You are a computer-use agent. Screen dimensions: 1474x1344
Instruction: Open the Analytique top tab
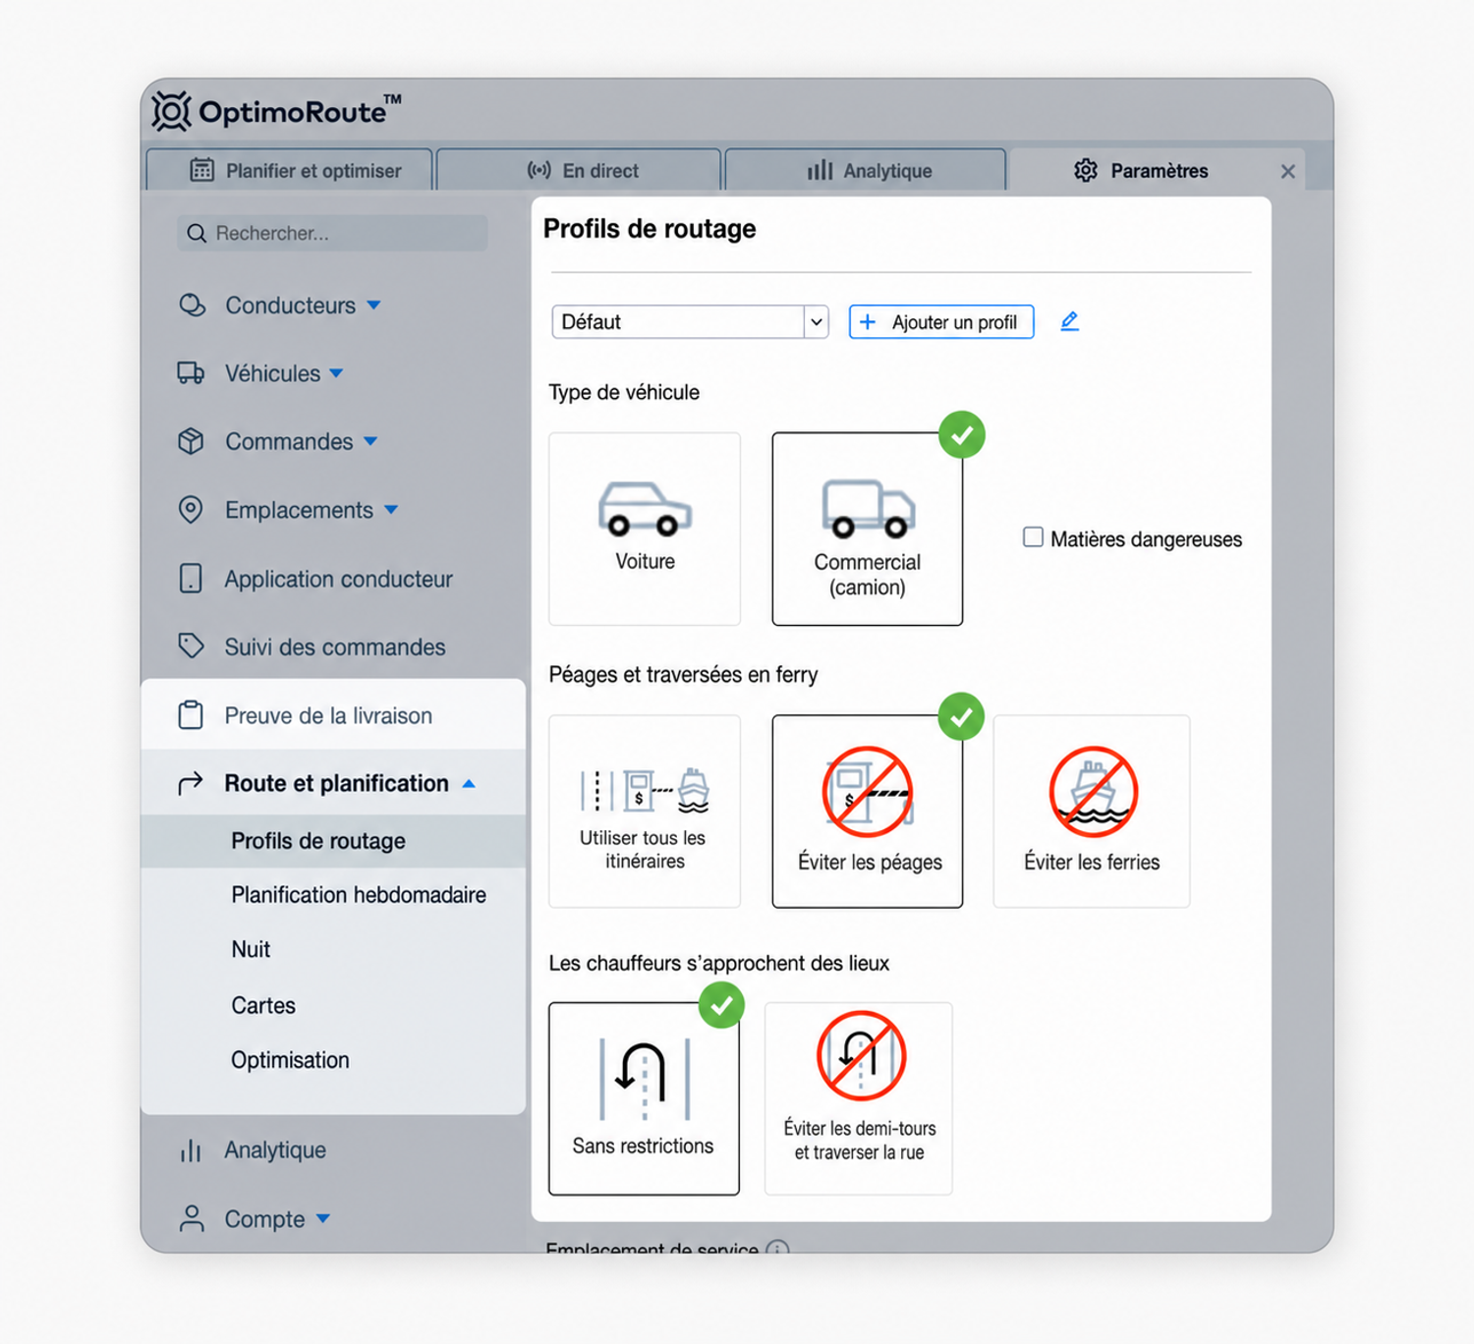pyautogui.click(x=866, y=170)
